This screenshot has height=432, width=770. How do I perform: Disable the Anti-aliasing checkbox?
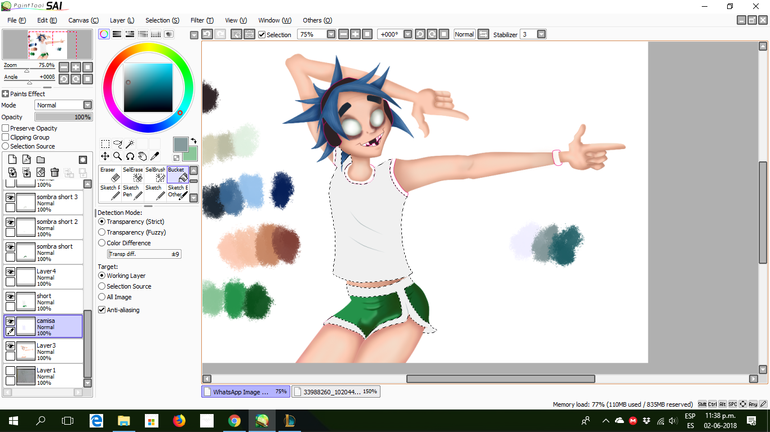[102, 310]
